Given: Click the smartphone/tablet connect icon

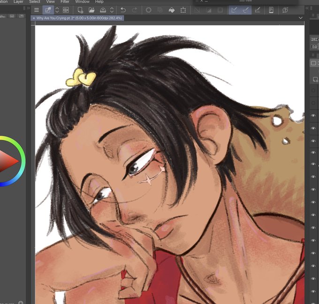Looking at the screenshot, I should 271,10.
